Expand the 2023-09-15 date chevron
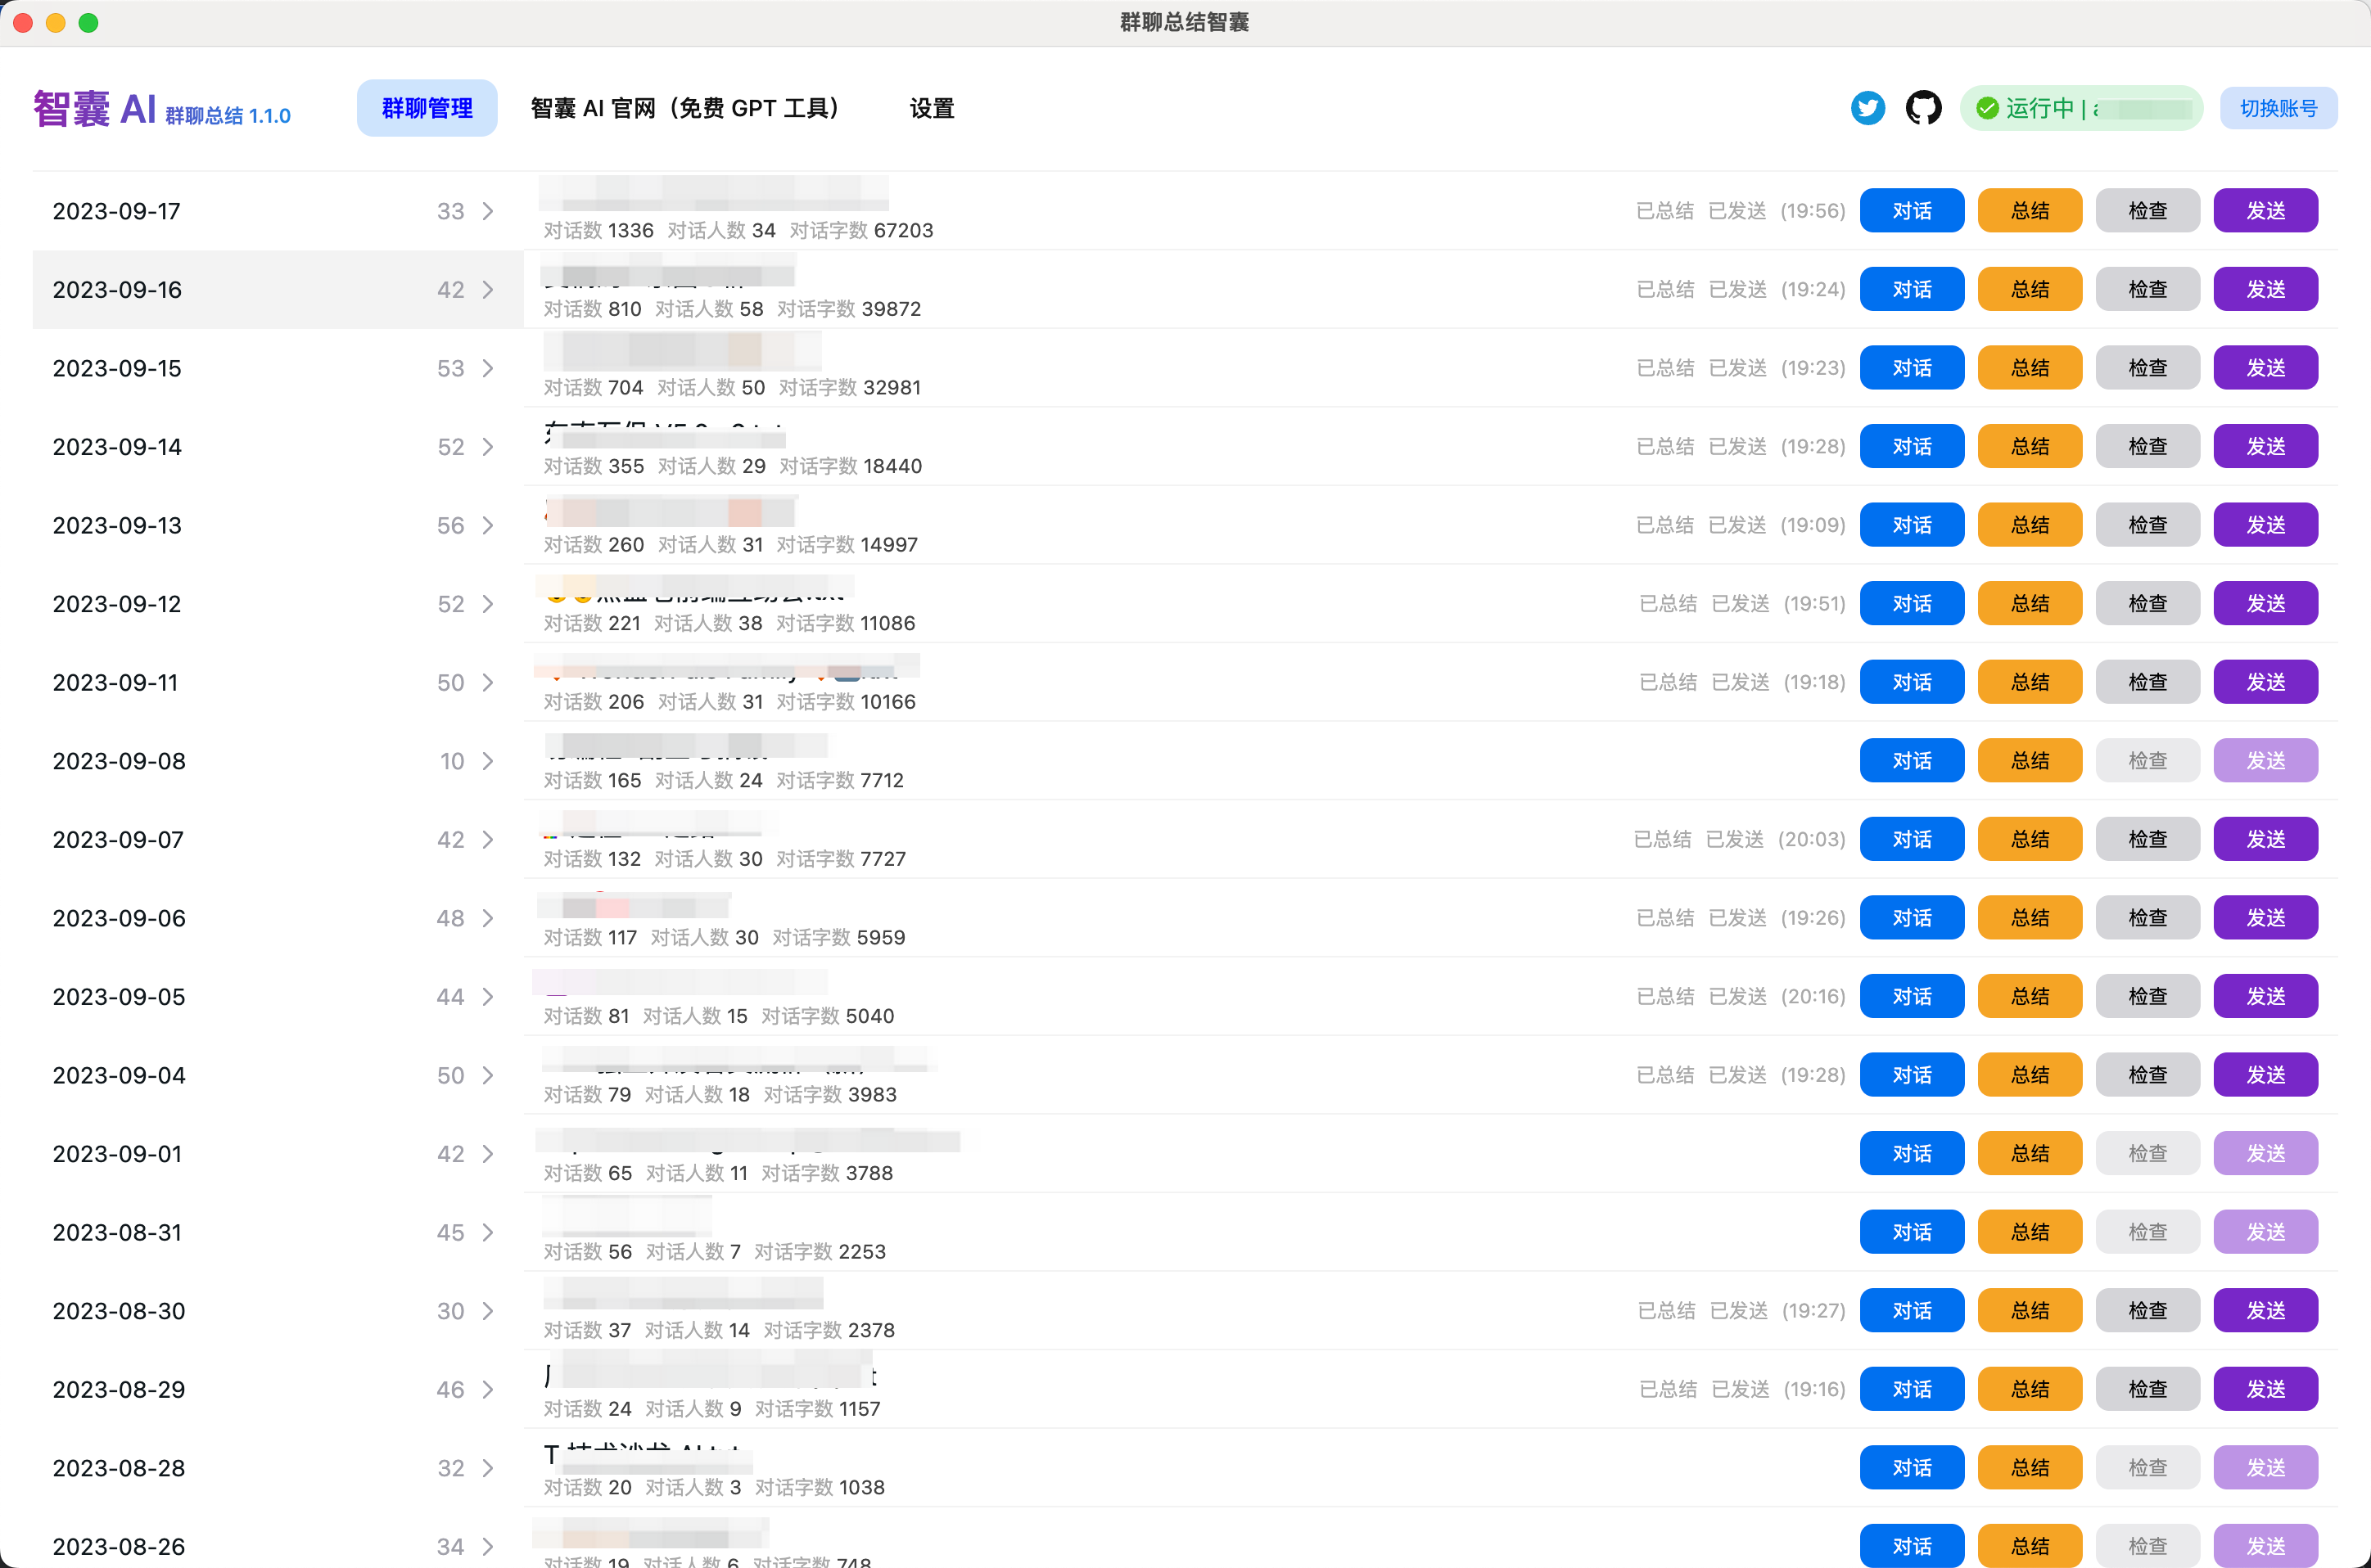2371x1568 pixels. 488,368
